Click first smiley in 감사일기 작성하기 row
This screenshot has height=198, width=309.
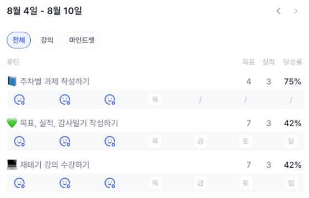(19, 142)
